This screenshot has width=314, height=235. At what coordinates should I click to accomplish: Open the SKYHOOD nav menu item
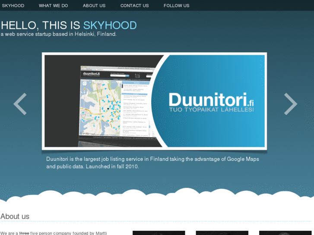pos(13,6)
